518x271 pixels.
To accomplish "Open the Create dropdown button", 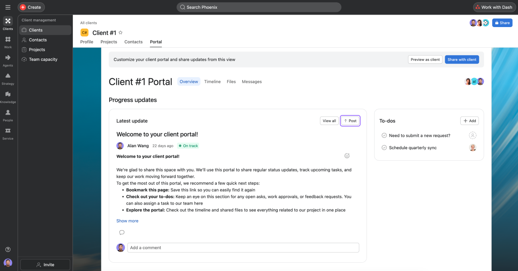I will (x=31, y=7).
